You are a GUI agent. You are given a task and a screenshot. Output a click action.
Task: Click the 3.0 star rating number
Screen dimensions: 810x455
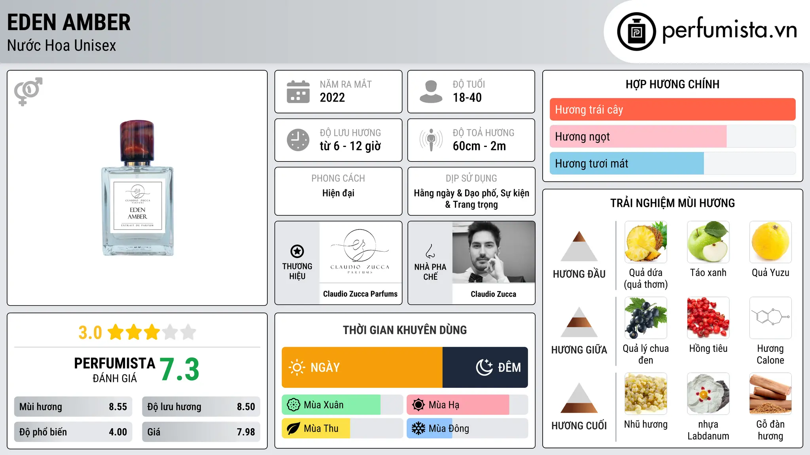pos(90,333)
